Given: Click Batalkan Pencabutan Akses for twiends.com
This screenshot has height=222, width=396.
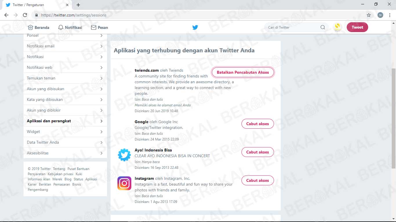Looking at the screenshot, I should [x=243, y=72].
